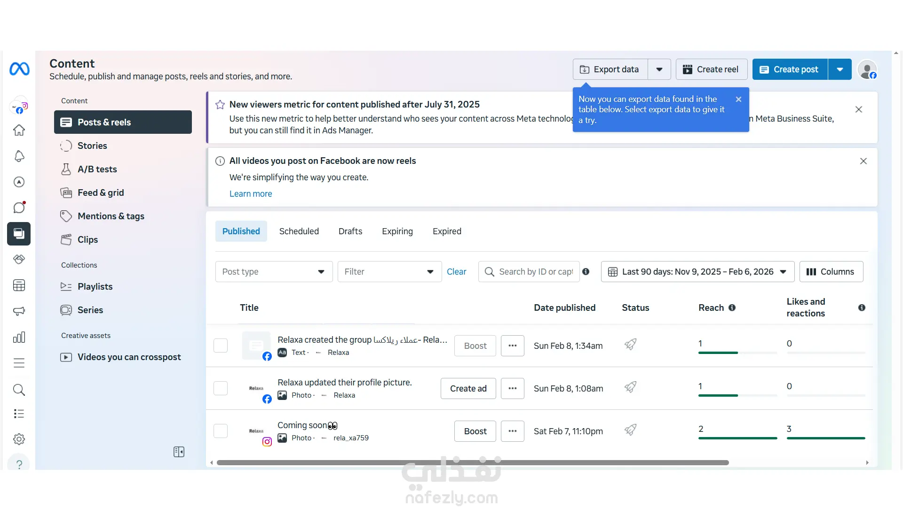Open the Inbox chat bubble icon
This screenshot has height=507, width=903.
point(19,207)
